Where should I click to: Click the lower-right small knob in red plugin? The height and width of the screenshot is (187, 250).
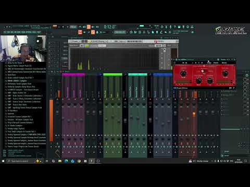click(210, 81)
